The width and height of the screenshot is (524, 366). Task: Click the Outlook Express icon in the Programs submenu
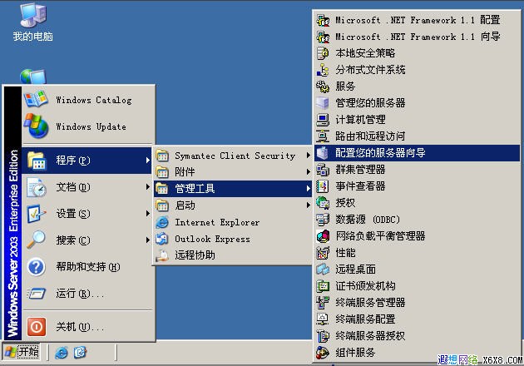162,239
